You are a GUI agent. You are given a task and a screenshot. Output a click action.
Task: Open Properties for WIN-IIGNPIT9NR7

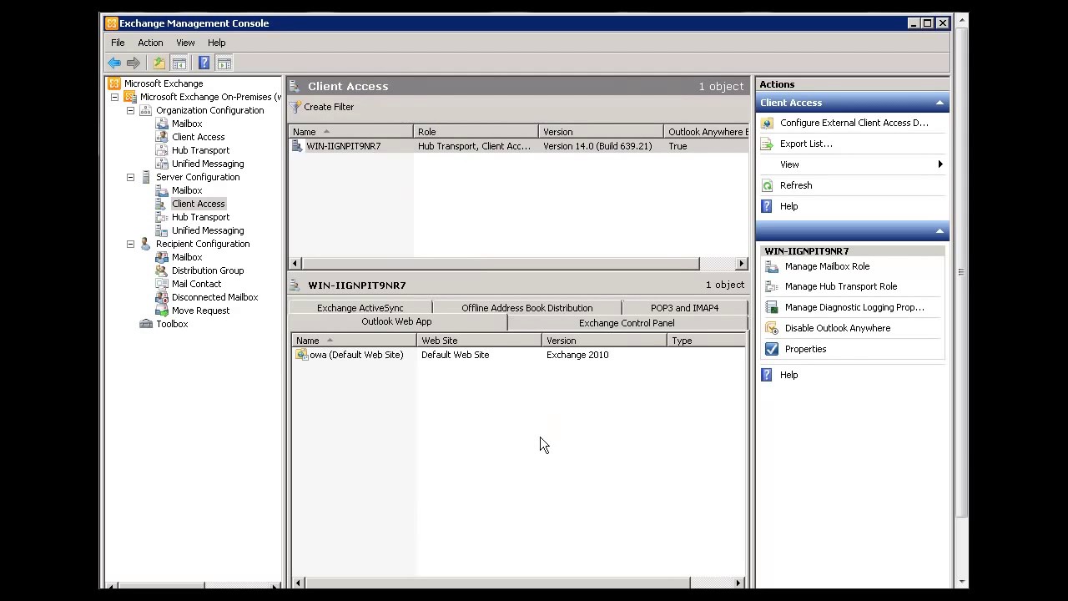tap(805, 349)
